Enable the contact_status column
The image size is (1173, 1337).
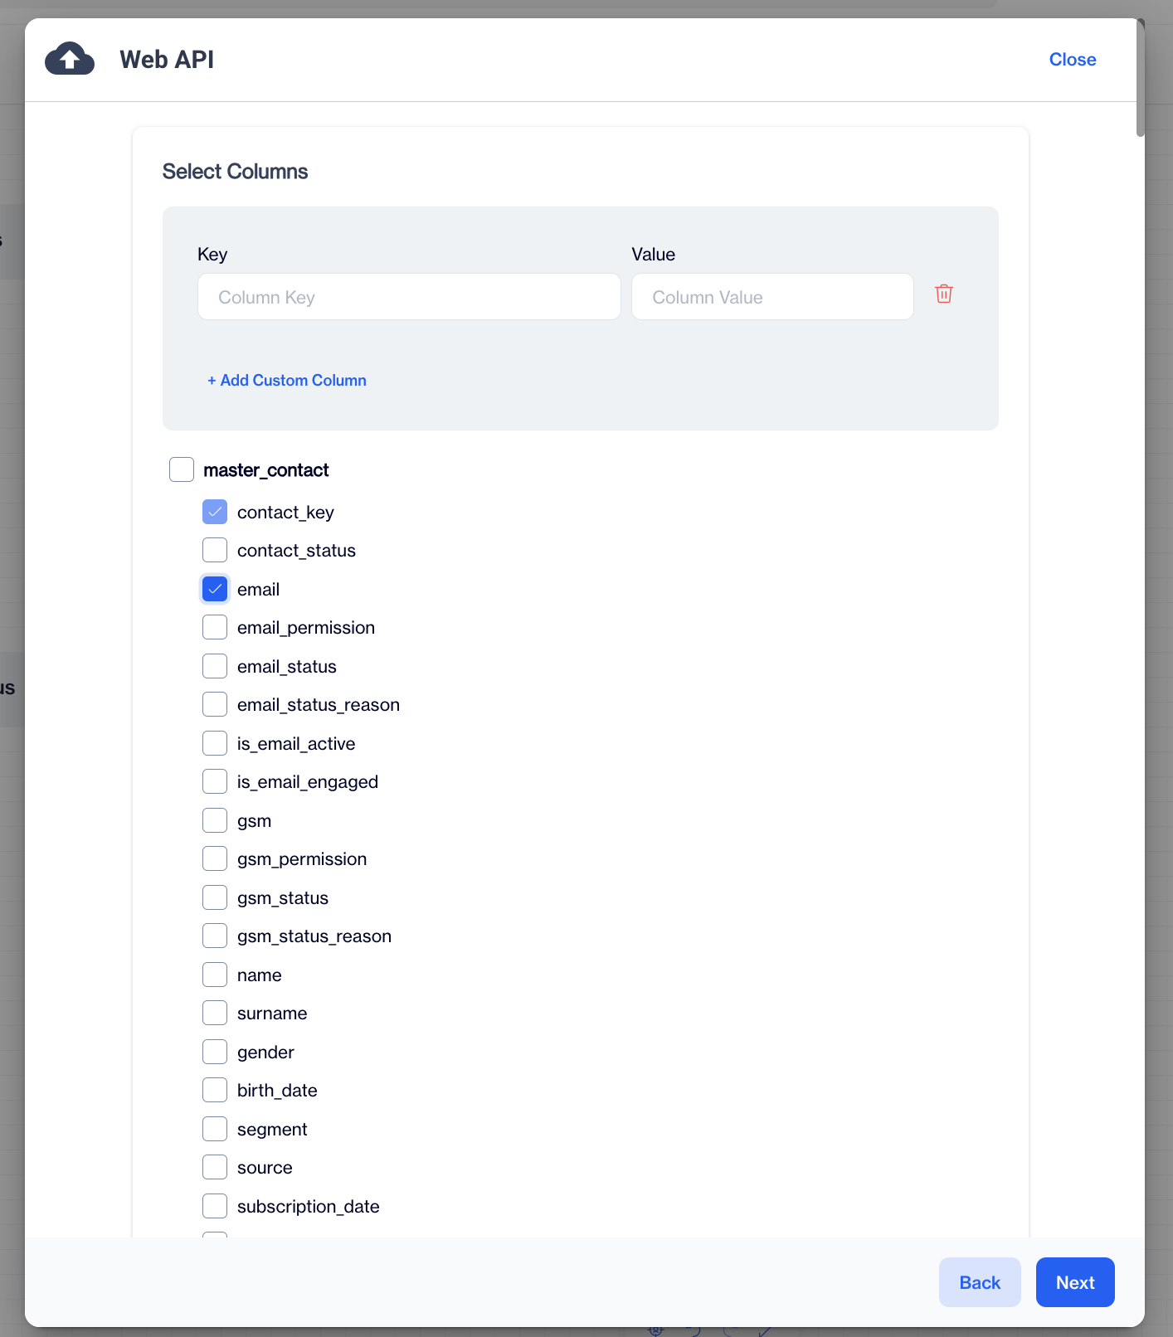click(215, 551)
